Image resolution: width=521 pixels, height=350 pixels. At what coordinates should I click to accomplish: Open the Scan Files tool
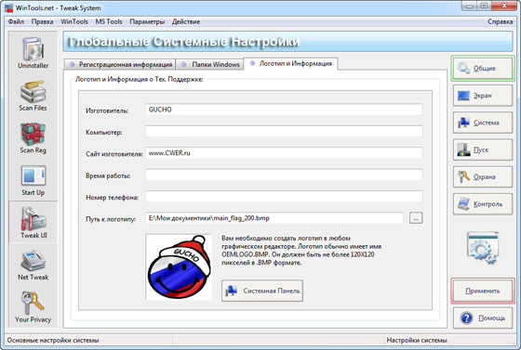tap(33, 96)
